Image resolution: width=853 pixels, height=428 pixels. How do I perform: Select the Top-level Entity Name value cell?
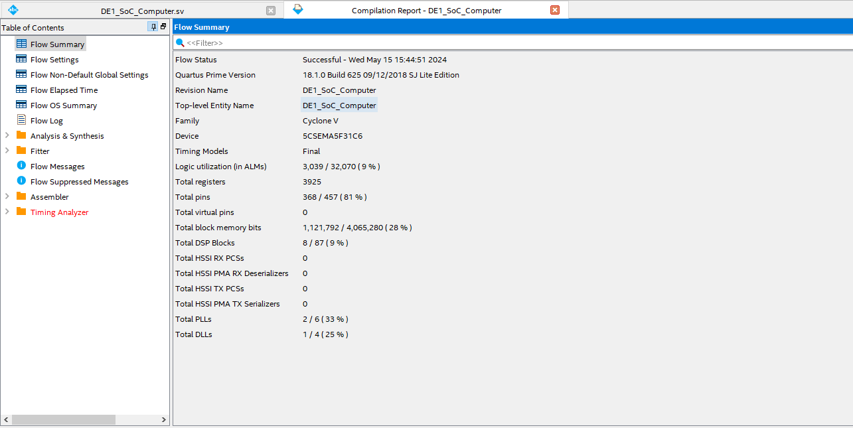click(x=339, y=106)
